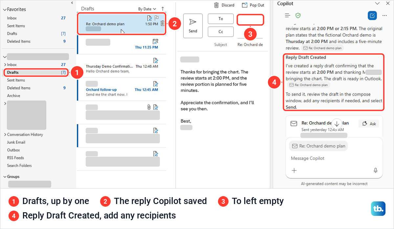
Task: Click draft icon on Thursday Demo Confirmation item
Action: tap(156, 60)
